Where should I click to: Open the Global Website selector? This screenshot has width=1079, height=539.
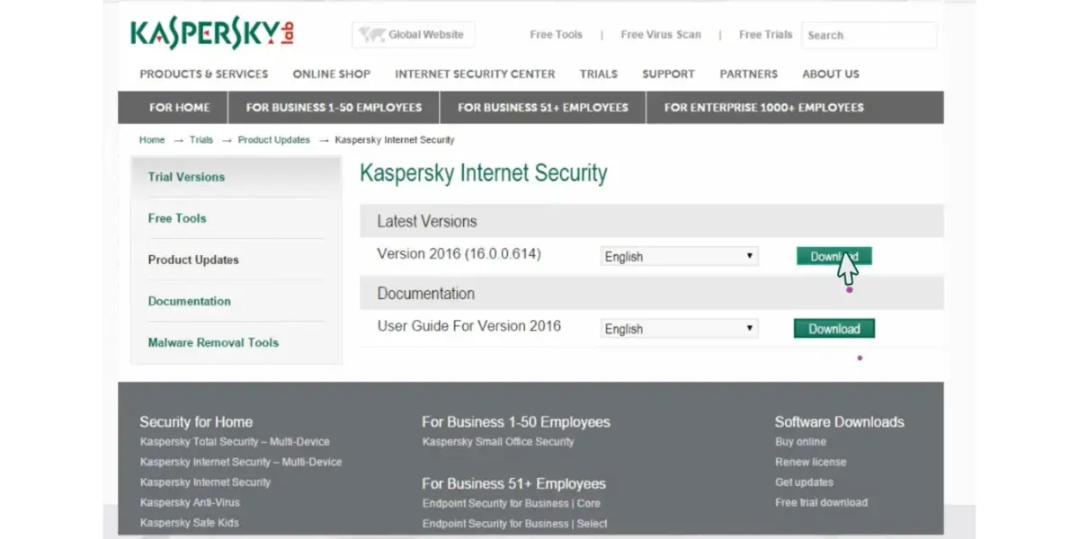tap(413, 35)
